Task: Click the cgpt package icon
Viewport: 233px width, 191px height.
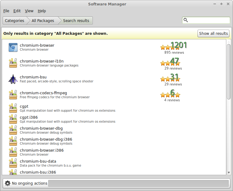Action: coord(13,108)
